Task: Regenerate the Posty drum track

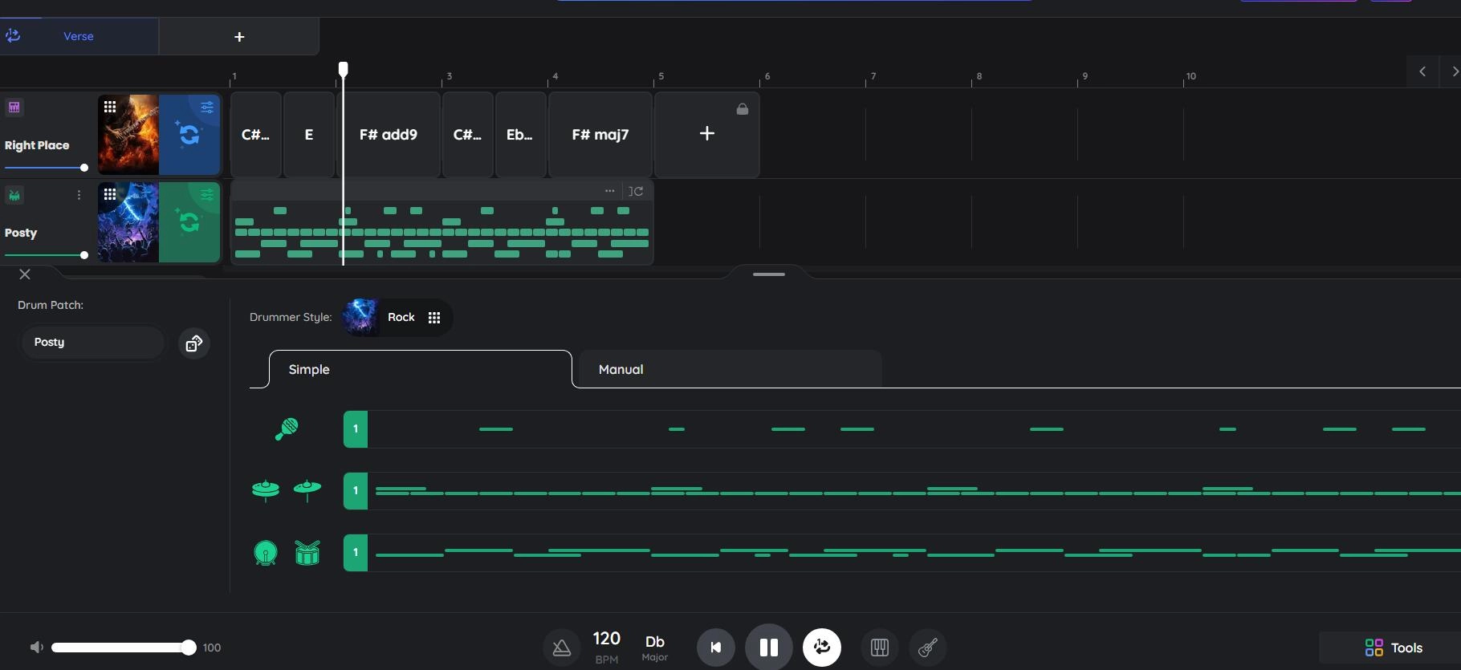Action: 189,222
